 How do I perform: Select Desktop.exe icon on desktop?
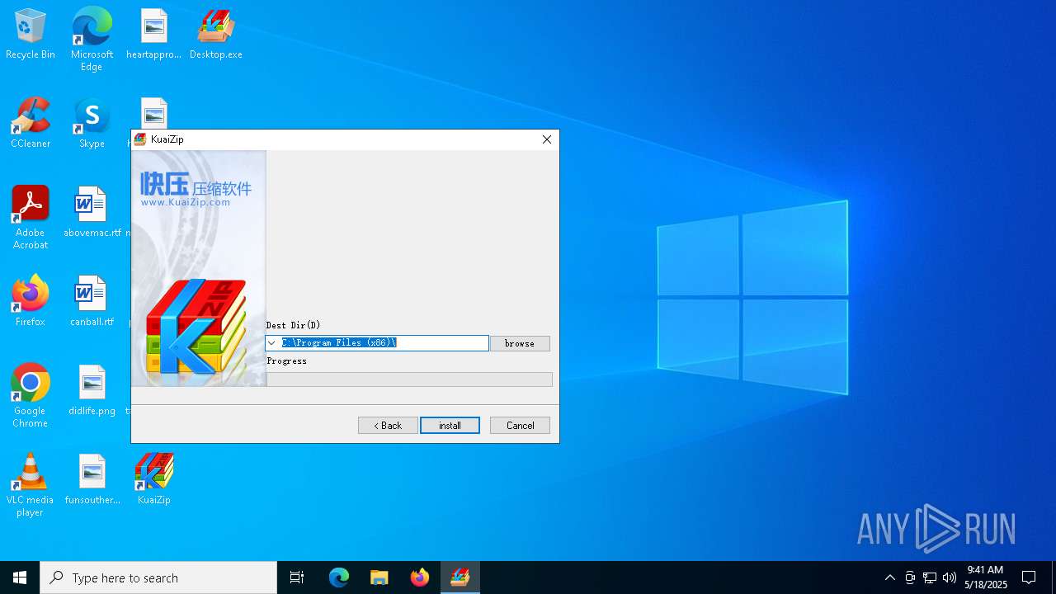click(x=216, y=35)
